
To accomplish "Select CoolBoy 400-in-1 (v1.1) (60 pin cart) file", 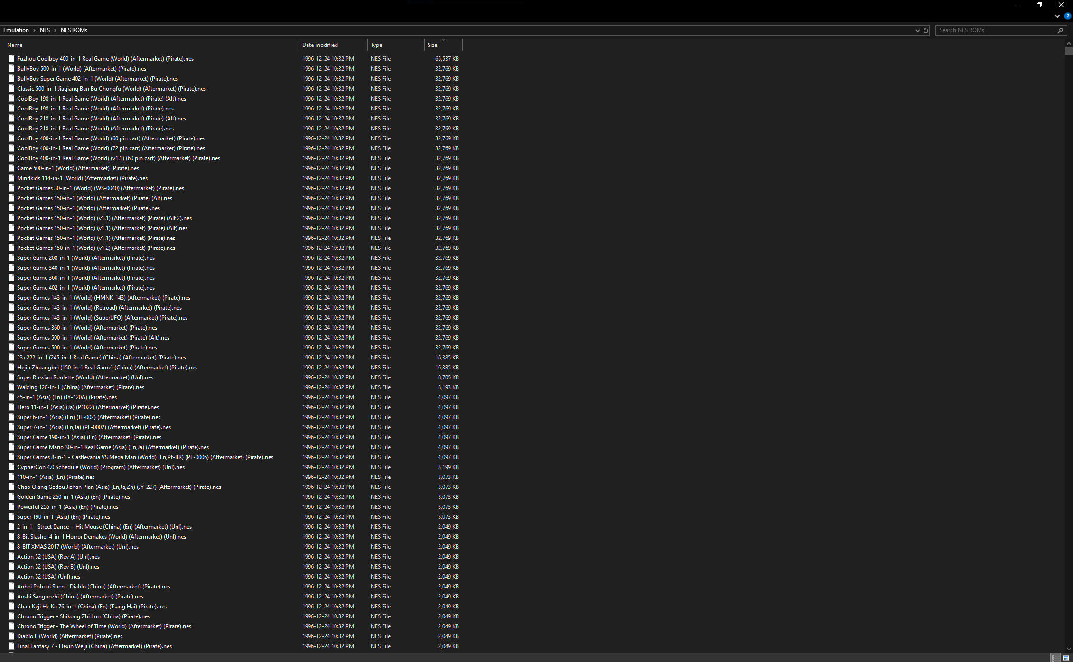I will 119,158.
